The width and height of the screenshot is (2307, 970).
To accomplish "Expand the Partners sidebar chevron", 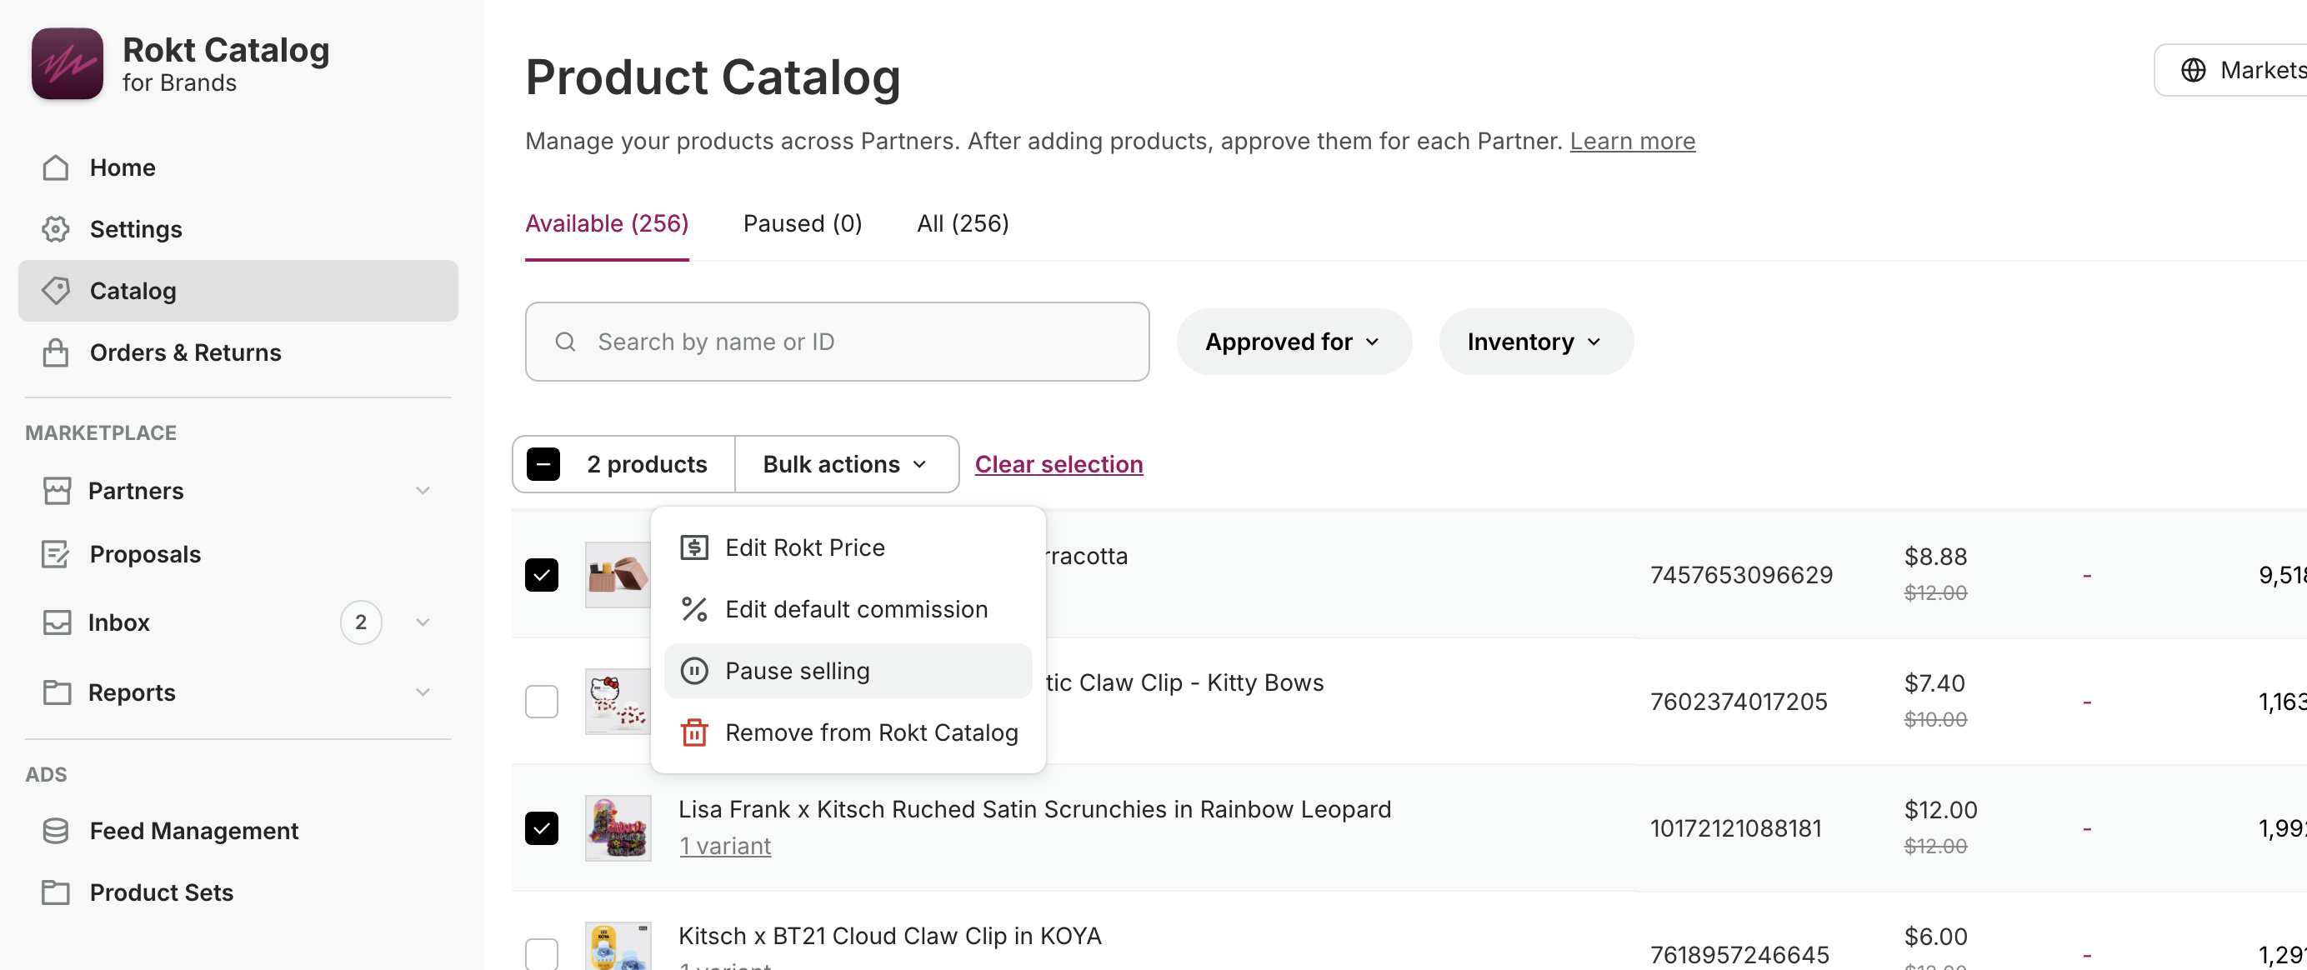I will [423, 491].
